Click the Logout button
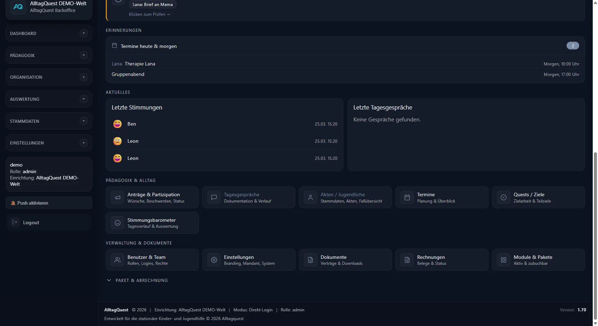This screenshot has width=598, height=326. (x=31, y=222)
